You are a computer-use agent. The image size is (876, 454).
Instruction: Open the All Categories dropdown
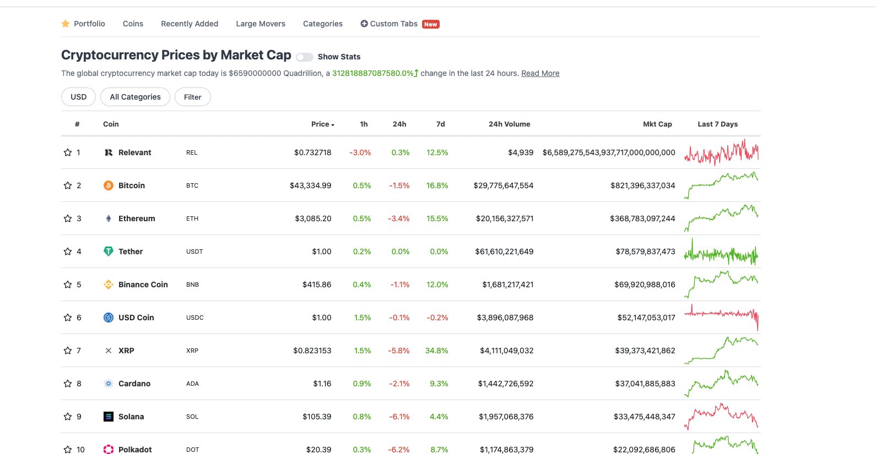135,97
